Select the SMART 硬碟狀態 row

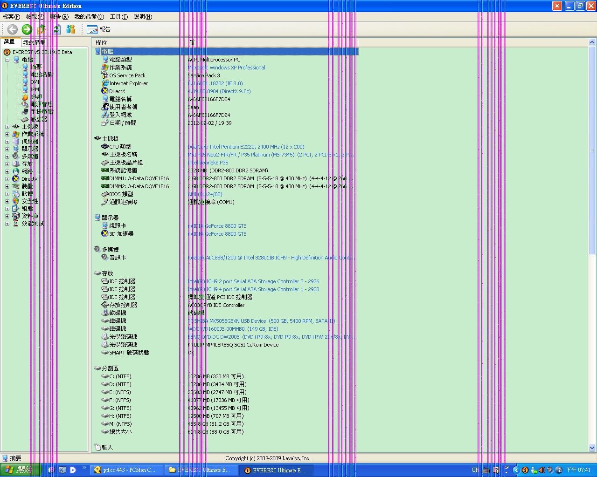(x=226, y=353)
